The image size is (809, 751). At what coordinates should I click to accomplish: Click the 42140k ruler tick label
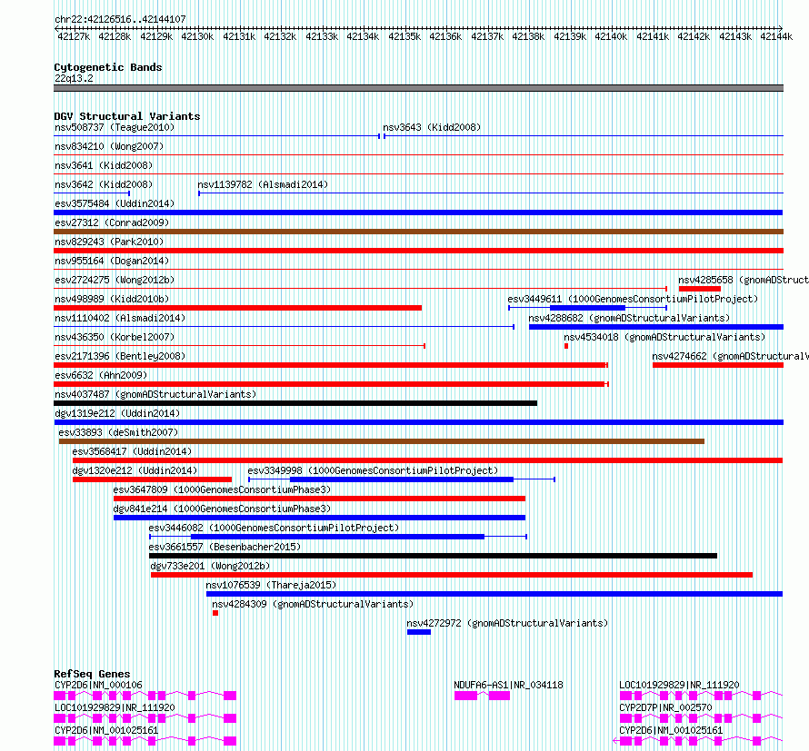tap(611, 36)
